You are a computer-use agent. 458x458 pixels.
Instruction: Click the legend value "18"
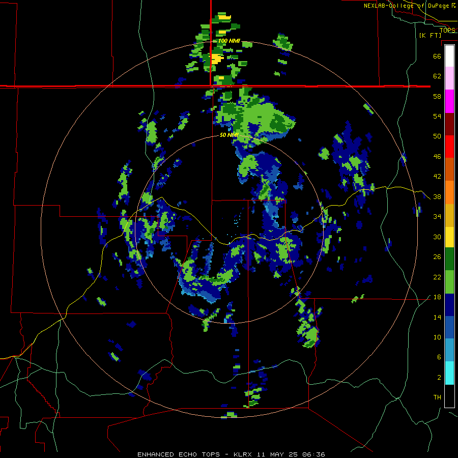437,297
